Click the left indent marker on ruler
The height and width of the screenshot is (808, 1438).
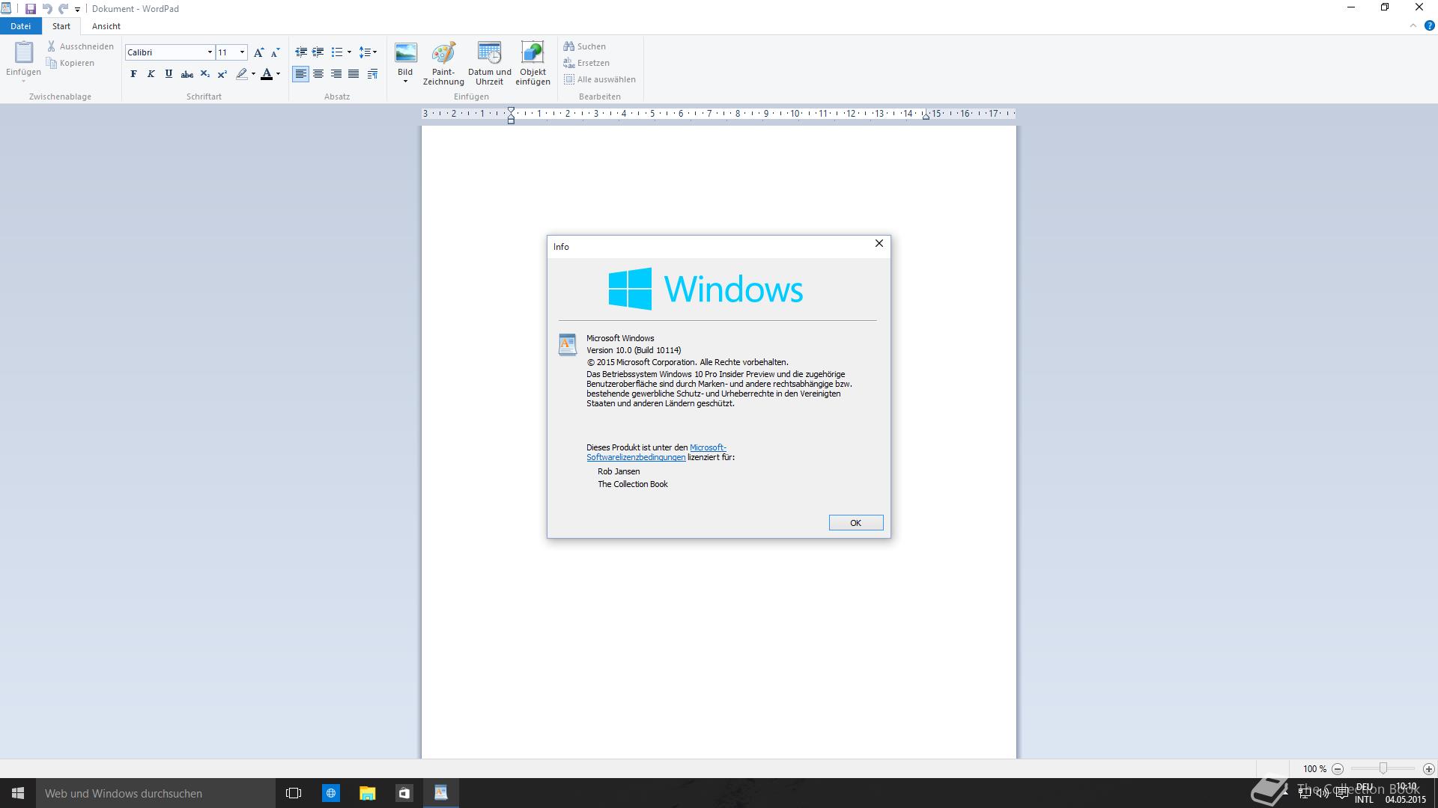click(x=511, y=116)
